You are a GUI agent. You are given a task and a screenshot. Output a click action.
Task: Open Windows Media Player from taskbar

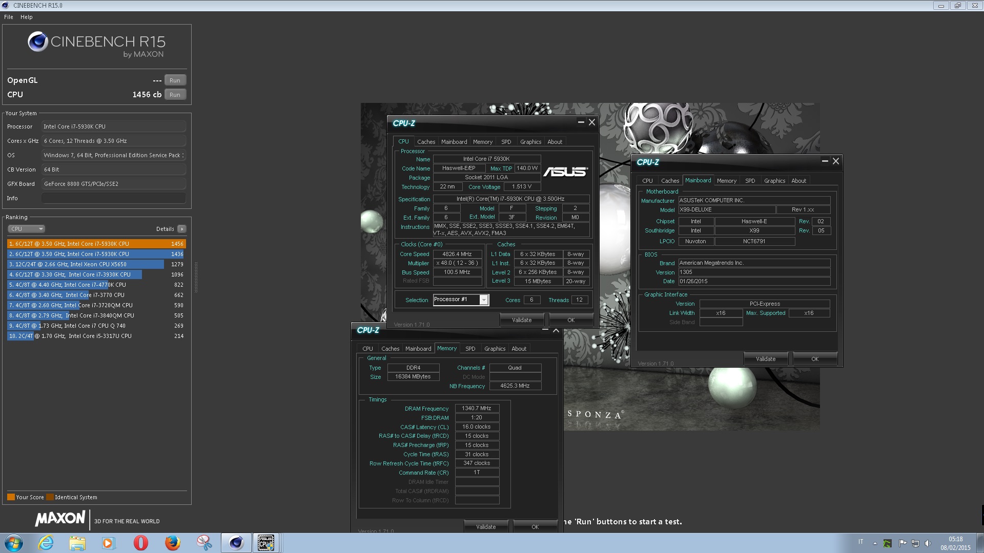pyautogui.click(x=109, y=543)
